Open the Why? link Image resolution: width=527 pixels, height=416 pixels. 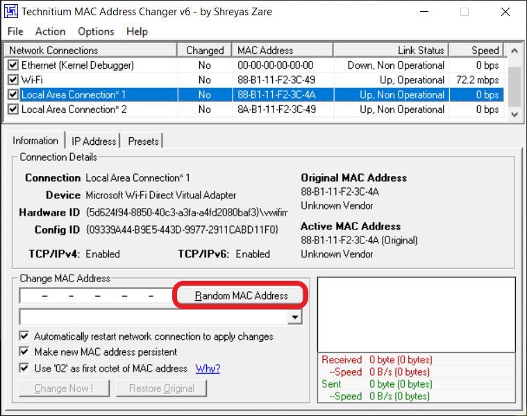(208, 368)
